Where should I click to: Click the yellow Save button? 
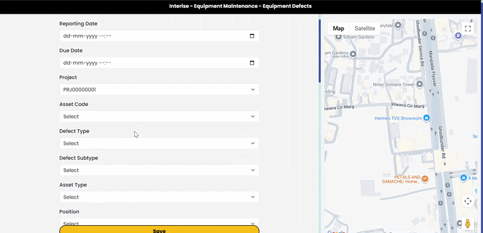pyautogui.click(x=159, y=229)
